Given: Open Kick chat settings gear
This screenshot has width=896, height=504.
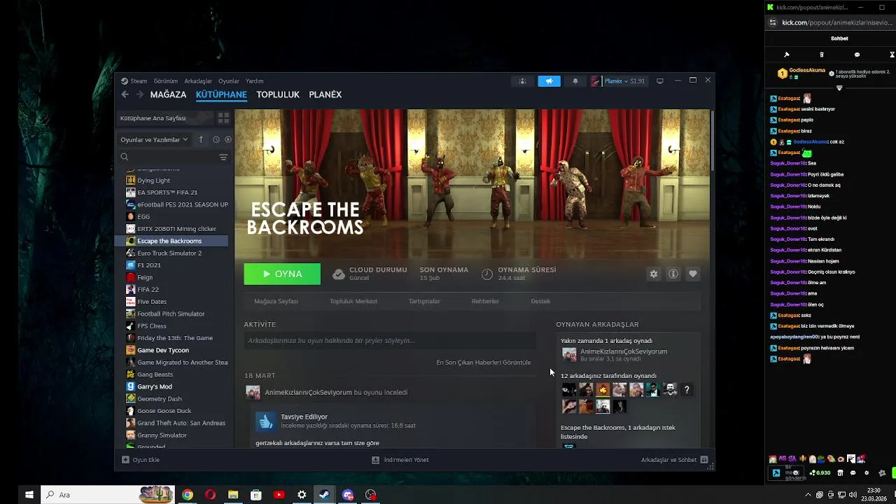Looking at the screenshot, I should tap(867, 473).
